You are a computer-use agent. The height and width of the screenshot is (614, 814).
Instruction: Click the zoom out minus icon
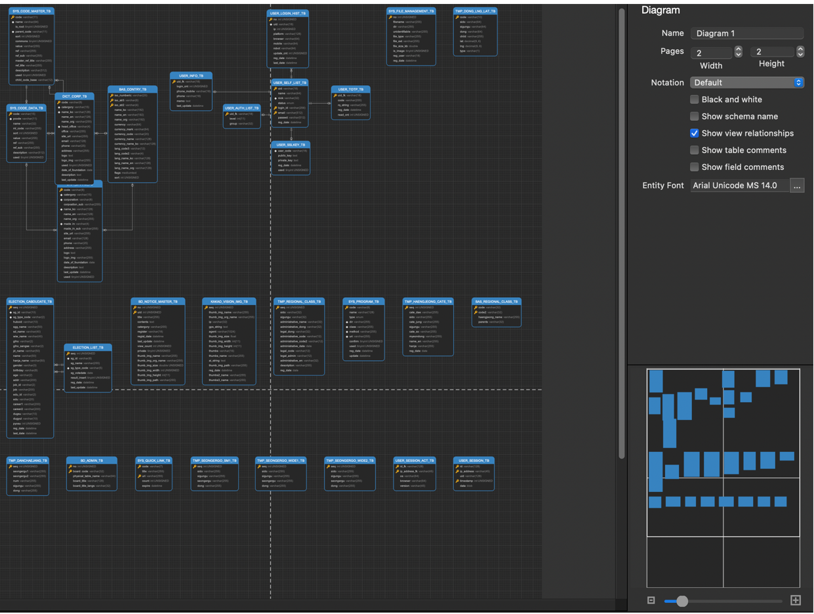point(651,600)
